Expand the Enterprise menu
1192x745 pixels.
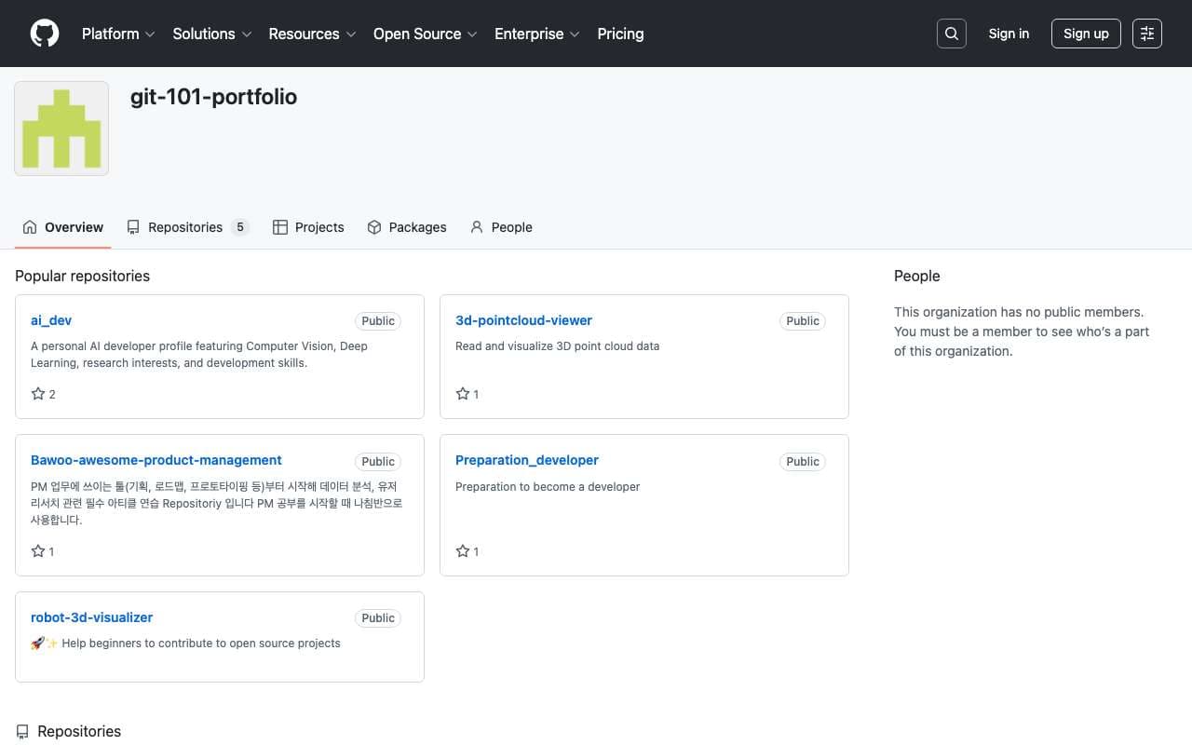coord(537,34)
